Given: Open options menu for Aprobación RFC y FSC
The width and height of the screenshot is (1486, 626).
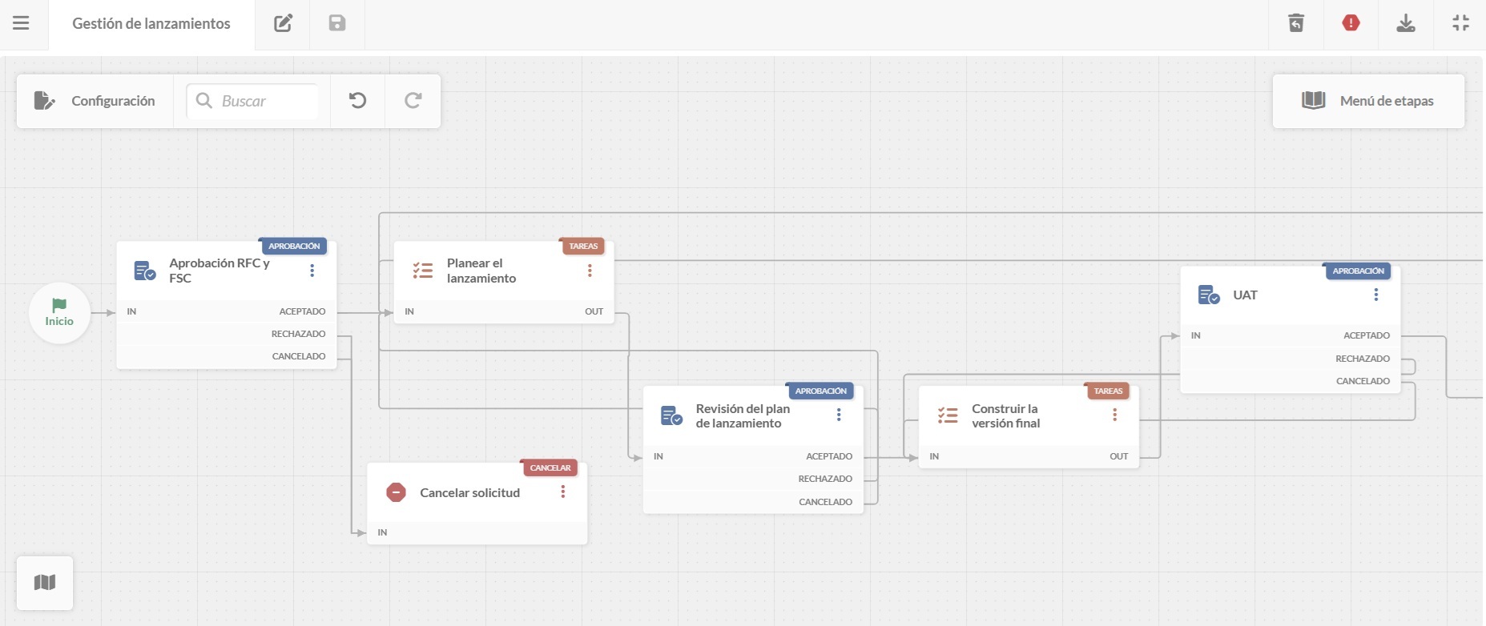Looking at the screenshot, I should point(312,271).
